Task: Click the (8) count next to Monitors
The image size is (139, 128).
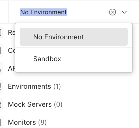Action: tap(42, 122)
